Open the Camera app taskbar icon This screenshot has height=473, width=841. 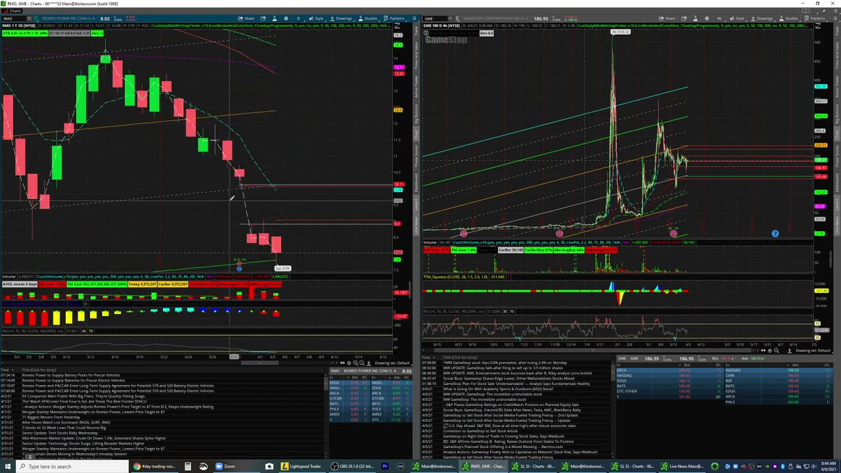click(x=269, y=466)
